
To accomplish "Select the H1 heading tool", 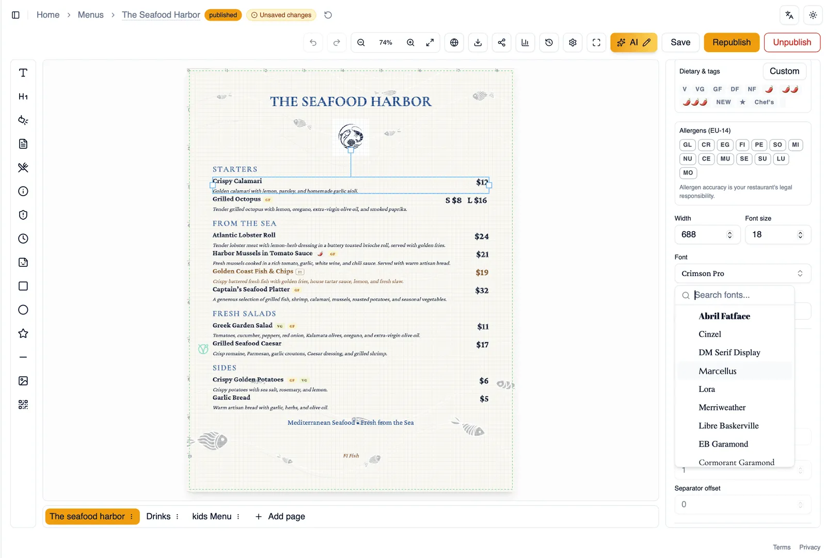I will (x=23, y=97).
